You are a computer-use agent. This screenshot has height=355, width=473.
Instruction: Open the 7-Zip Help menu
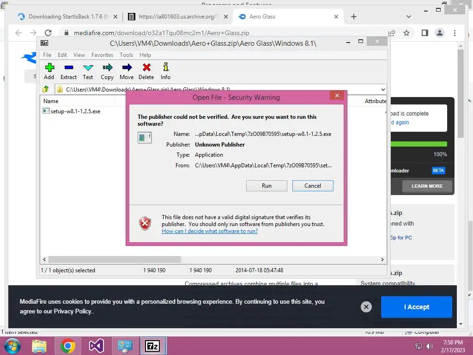coord(145,55)
